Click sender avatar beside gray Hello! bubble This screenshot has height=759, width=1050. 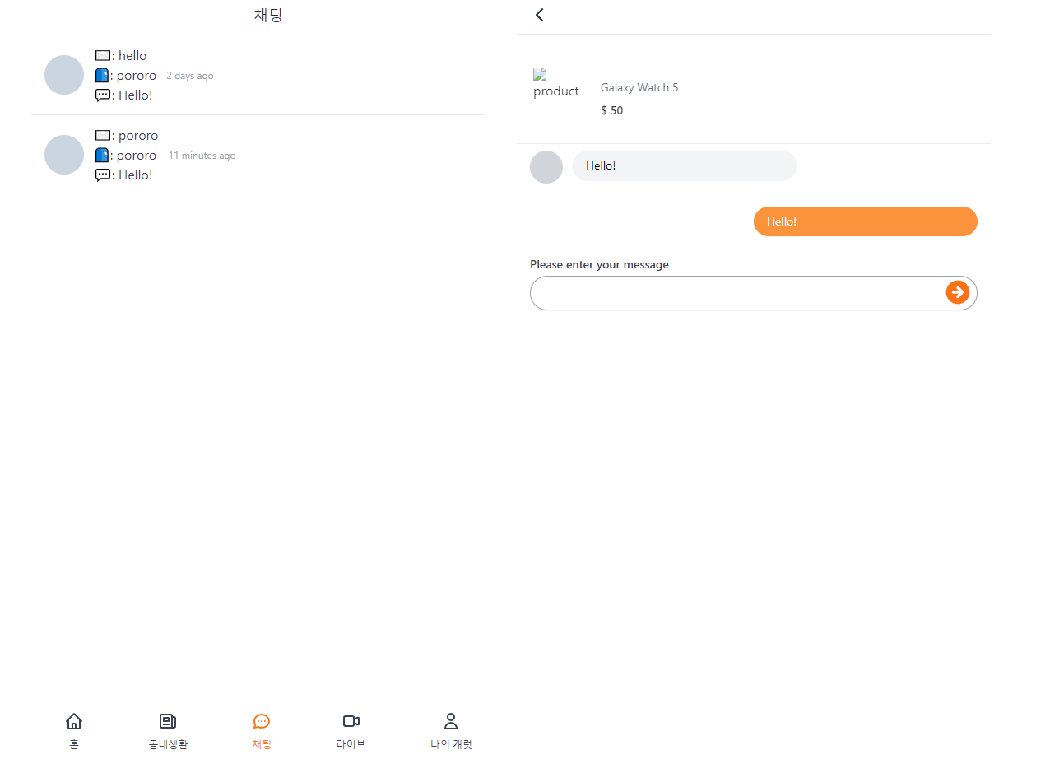coord(546,167)
